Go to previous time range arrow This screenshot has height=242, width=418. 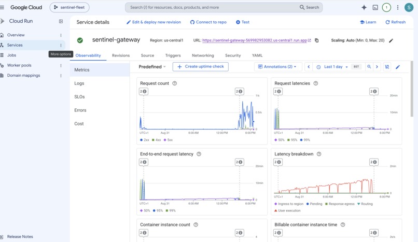pos(309,67)
